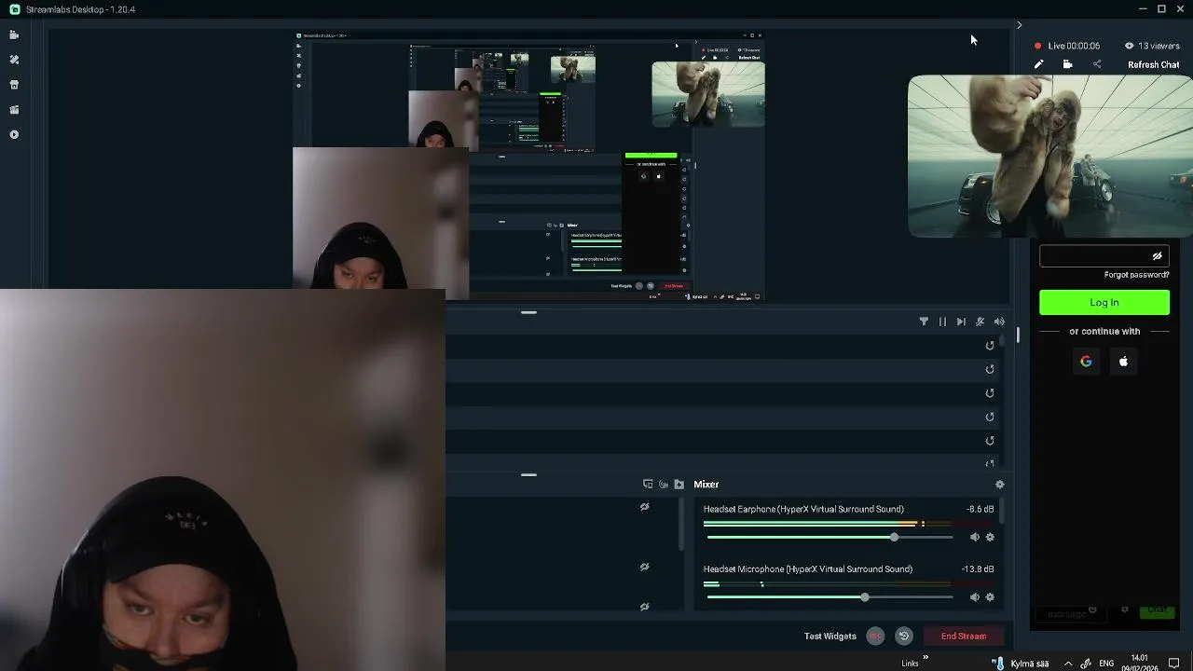
Task: Toggle password visibility eye icon
Action: point(1158,256)
